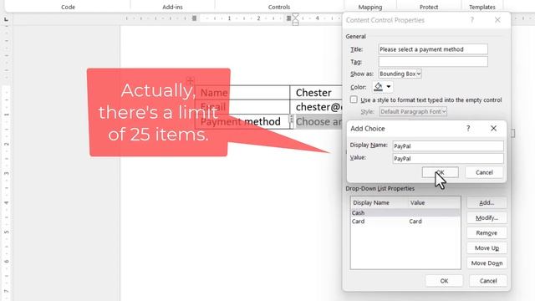Click the Add-ins ribbon group label
This screenshot has height=301, width=535.
172,7
